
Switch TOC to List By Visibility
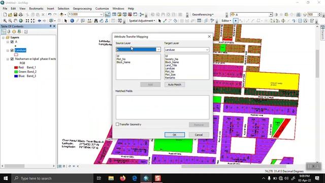(14, 32)
